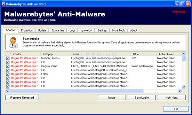The height and width of the screenshot is (115, 192).
Task: Open the Update tab
Action: click(x=42, y=30)
